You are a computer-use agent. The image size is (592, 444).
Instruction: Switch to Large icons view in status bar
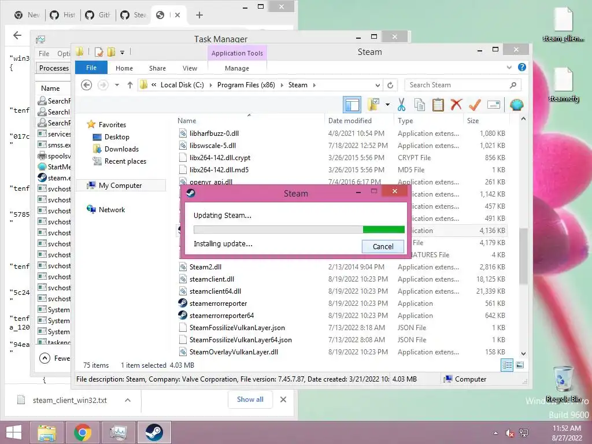click(x=520, y=365)
